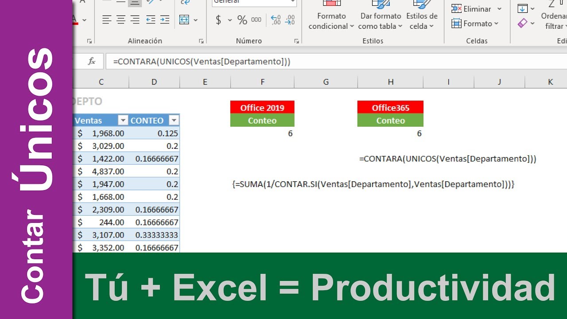Click the insert function fx icon

[92, 62]
